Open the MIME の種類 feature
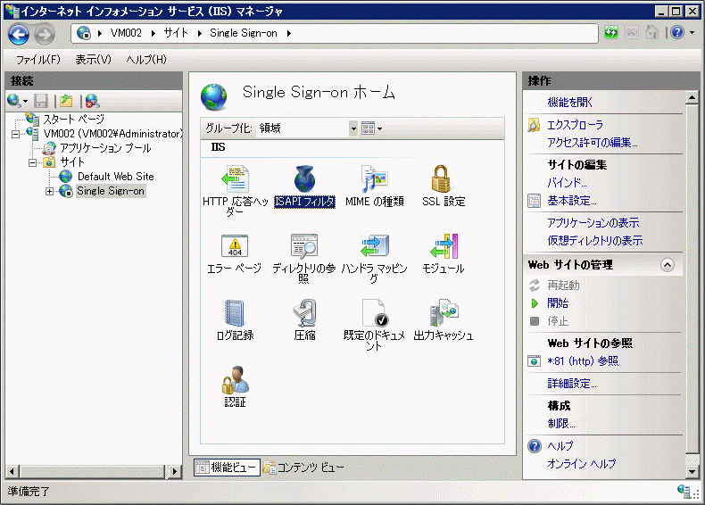705x505 pixels. tap(374, 186)
